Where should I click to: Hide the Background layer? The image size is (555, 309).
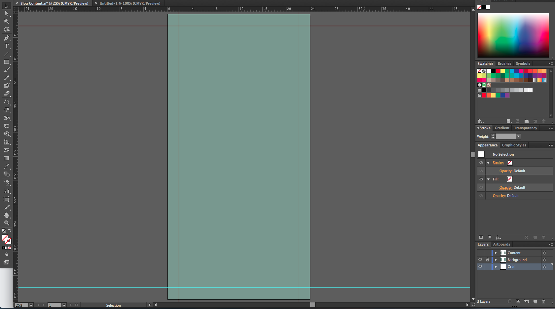click(480, 260)
